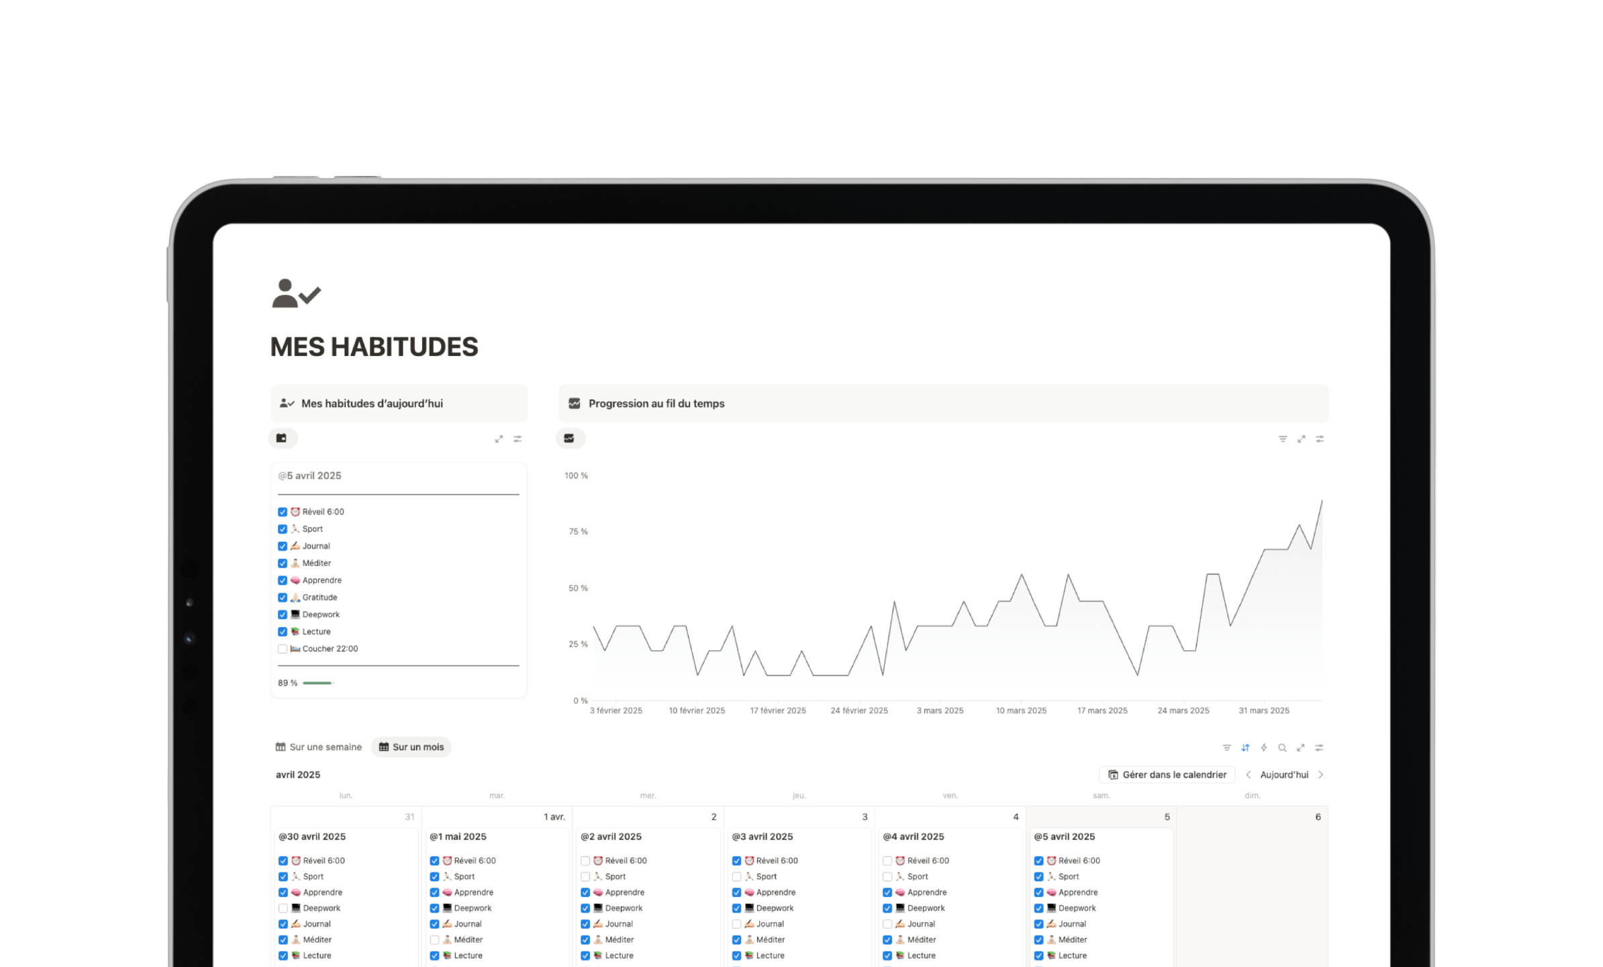Open search in the calendar view toolbar
This screenshot has height=967, width=1603.
click(1283, 747)
